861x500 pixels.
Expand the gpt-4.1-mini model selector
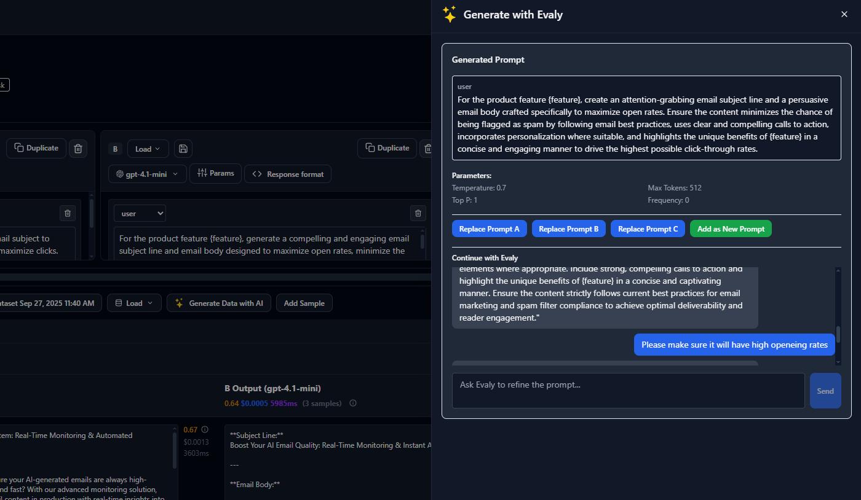tap(147, 174)
